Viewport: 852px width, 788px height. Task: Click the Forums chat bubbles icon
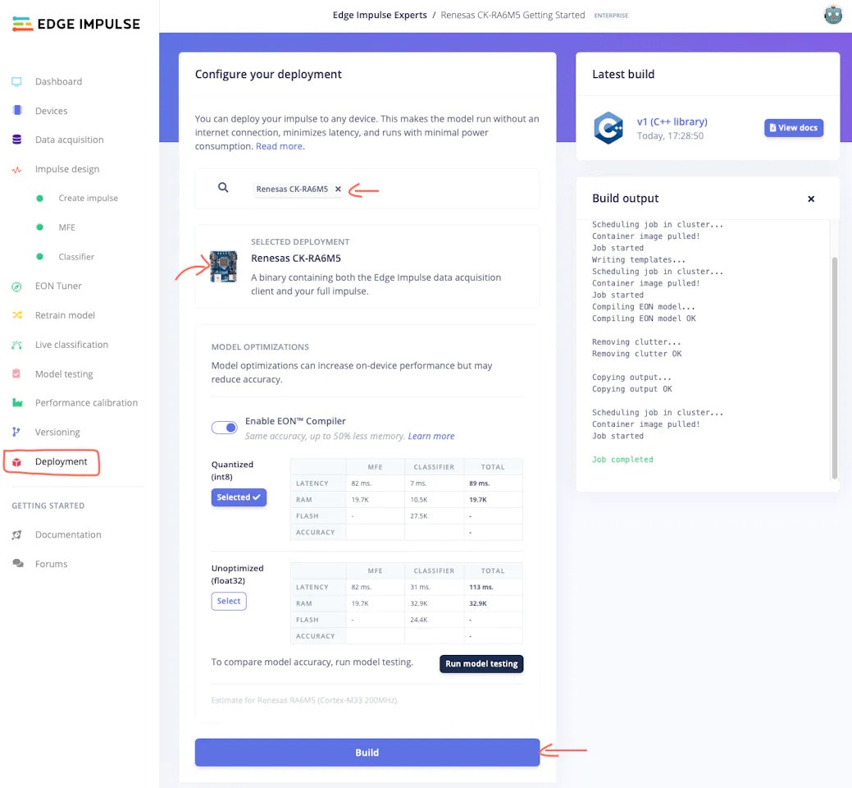coord(18,564)
